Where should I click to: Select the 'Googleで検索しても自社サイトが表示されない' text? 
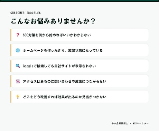pyautogui.click(x=59, y=66)
